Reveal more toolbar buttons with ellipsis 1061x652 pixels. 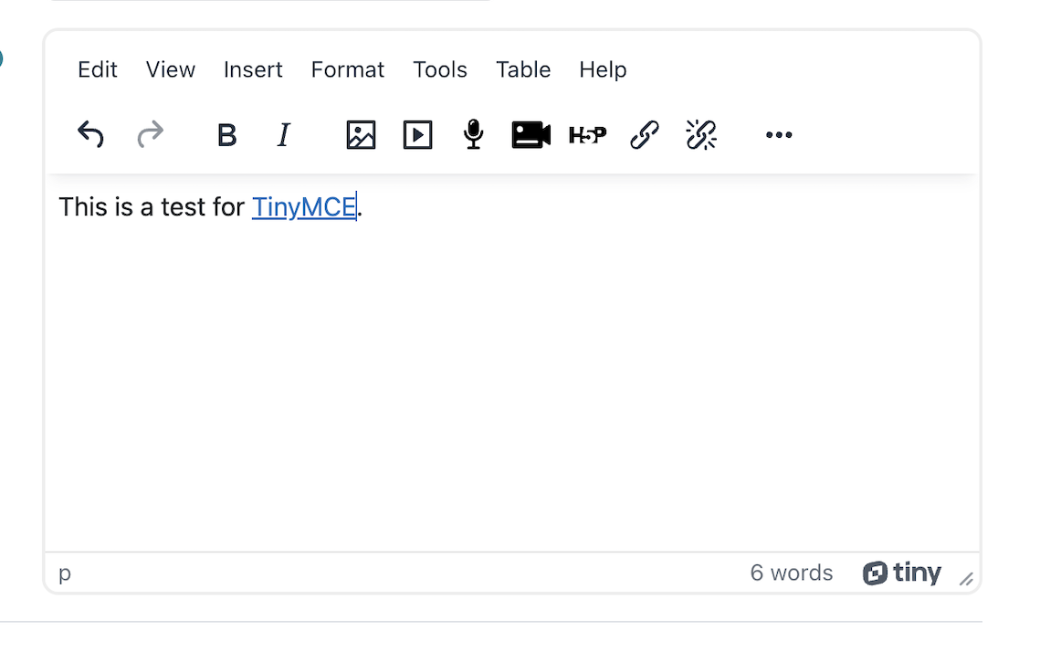coord(779,134)
